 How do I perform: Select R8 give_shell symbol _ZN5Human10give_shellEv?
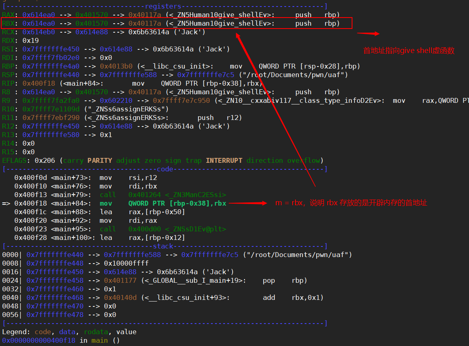(x=220, y=92)
